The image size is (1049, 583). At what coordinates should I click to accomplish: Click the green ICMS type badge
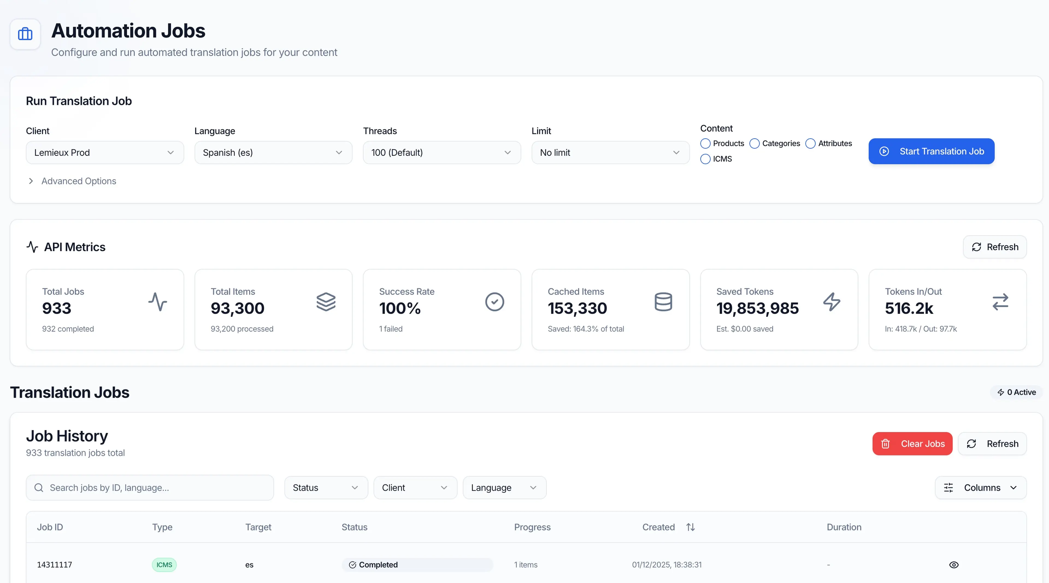164,565
